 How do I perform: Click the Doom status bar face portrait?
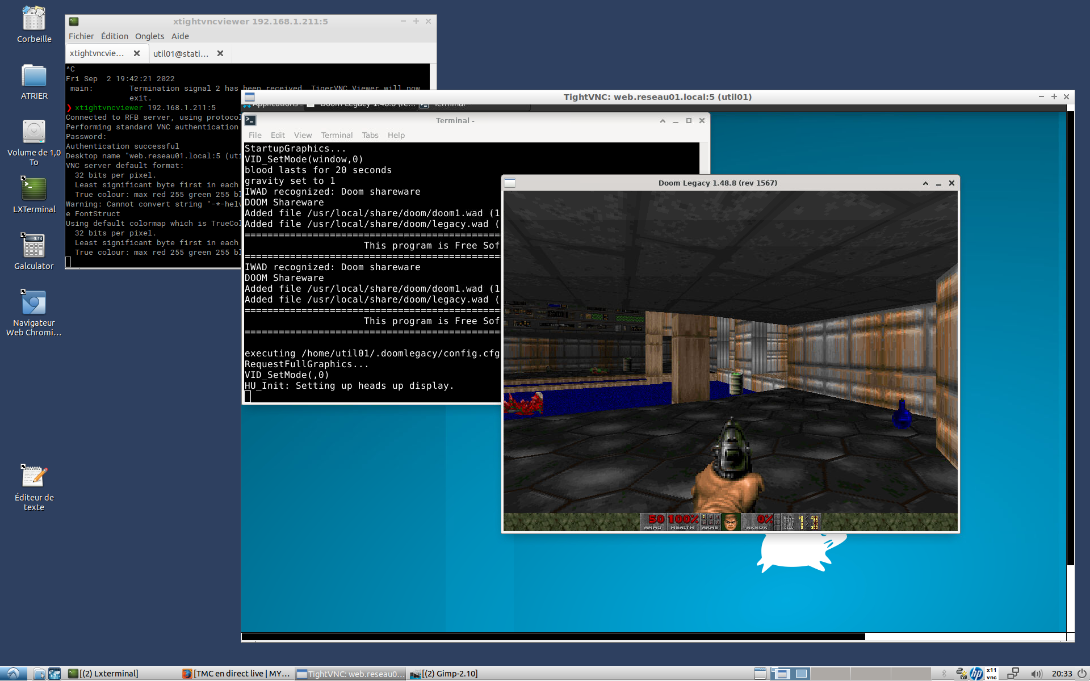(x=731, y=522)
